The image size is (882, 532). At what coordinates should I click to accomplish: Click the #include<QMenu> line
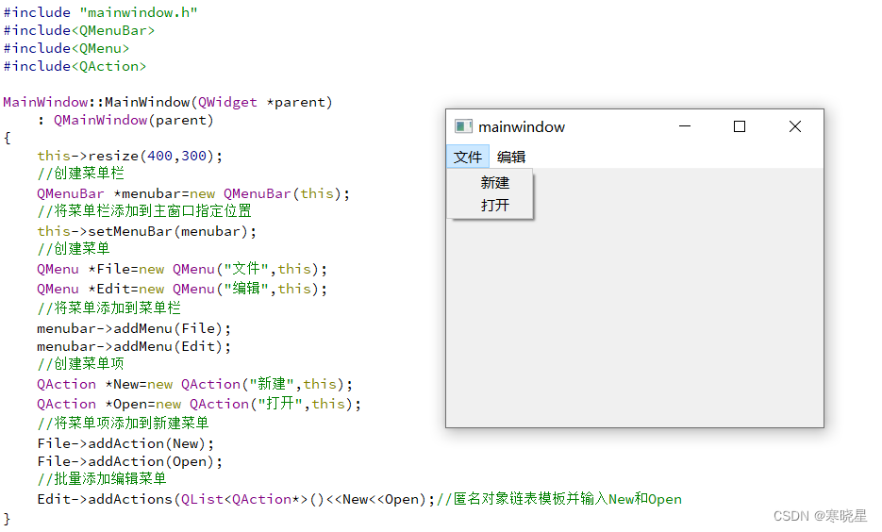point(66,48)
